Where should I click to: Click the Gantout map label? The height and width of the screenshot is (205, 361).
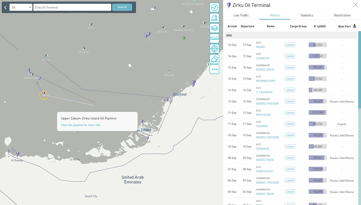(x=180, y=94)
